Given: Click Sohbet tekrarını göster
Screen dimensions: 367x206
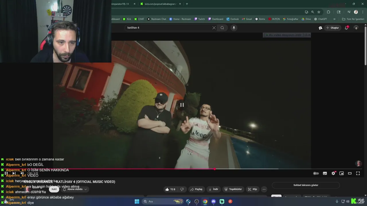Looking at the screenshot, I should (306, 185).
